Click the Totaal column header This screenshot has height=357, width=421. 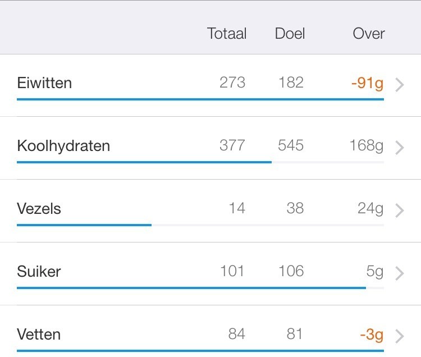click(227, 34)
